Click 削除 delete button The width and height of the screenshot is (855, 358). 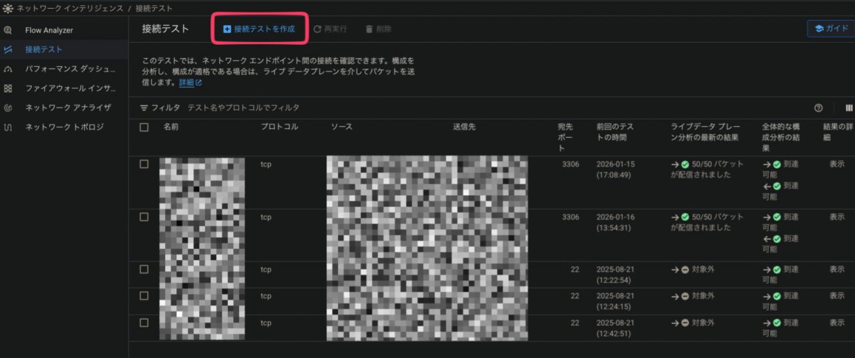click(x=378, y=29)
